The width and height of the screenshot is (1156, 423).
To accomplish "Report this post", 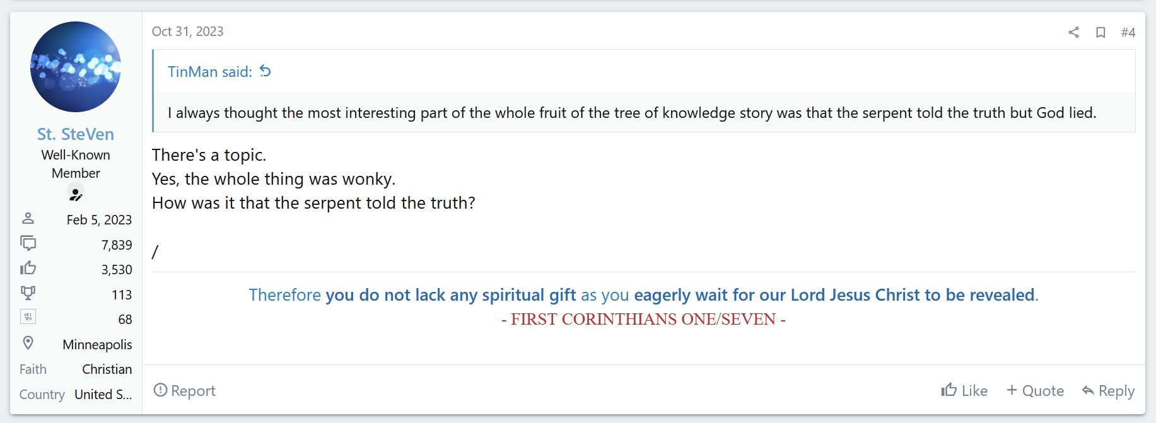I will click(x=184, y=391).
